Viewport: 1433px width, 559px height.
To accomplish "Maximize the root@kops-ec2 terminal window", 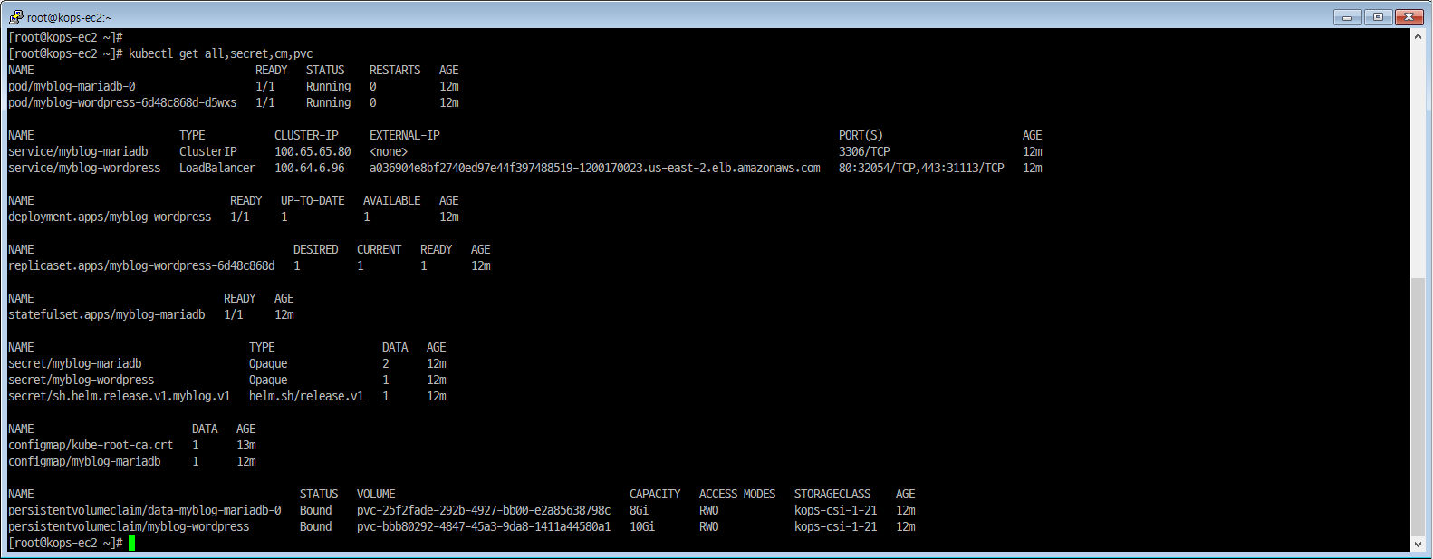I will pos(1378,16).
